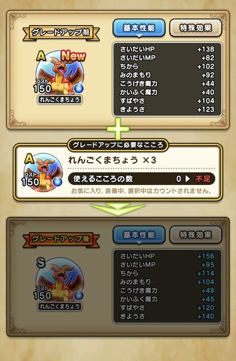The height and width of the screenshot is (361, 236).
Task: Tap the グレードアップ後 ribbon banner
Action: (x=61, y=239)
